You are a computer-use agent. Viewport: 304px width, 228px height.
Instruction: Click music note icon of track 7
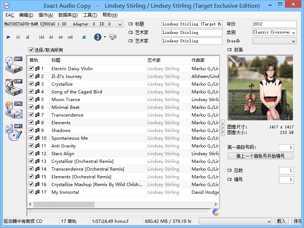point(37,115)
